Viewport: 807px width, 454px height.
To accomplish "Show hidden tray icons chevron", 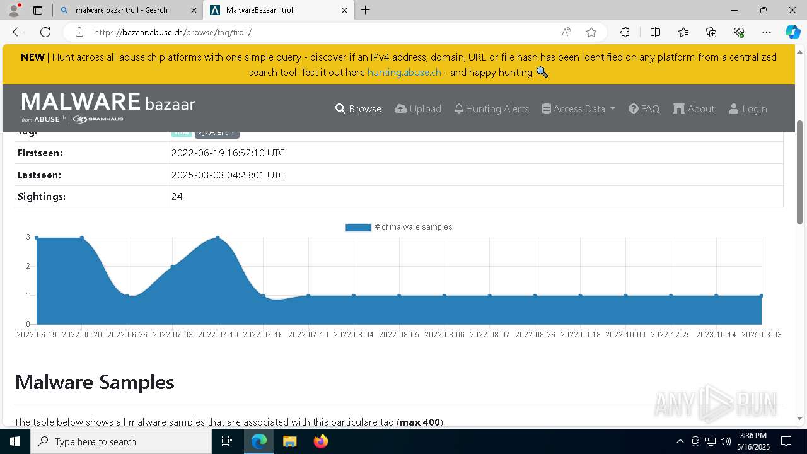I will 680,441.
